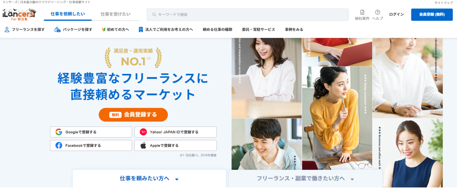Switch to the 仕事を受けたい tab
Screen dimensions: 457x196
click(x=116, y=14)
